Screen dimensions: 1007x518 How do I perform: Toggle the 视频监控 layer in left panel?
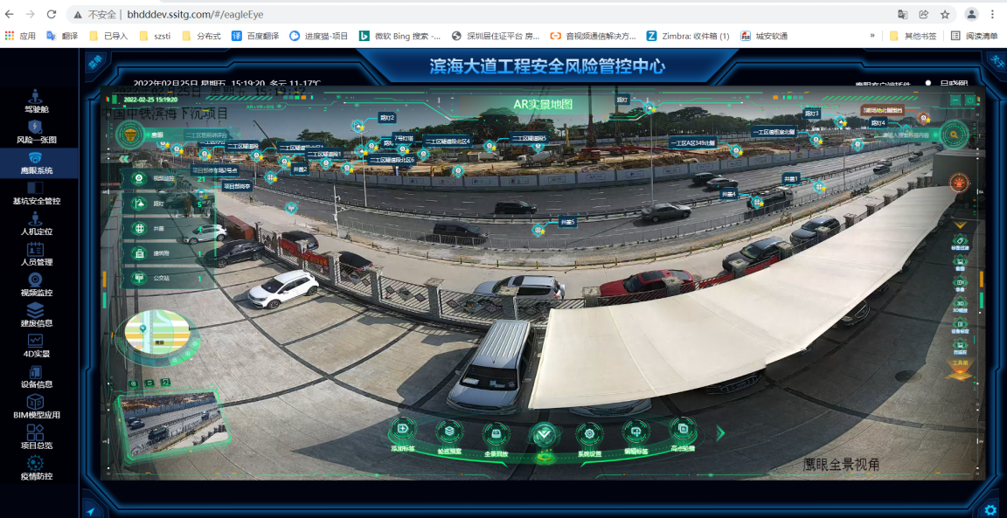[x=138, y=178]
